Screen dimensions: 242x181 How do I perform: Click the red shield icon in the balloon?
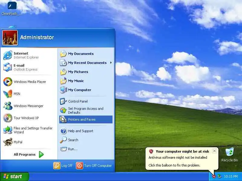pyautogui.click(x=151, y=151)
